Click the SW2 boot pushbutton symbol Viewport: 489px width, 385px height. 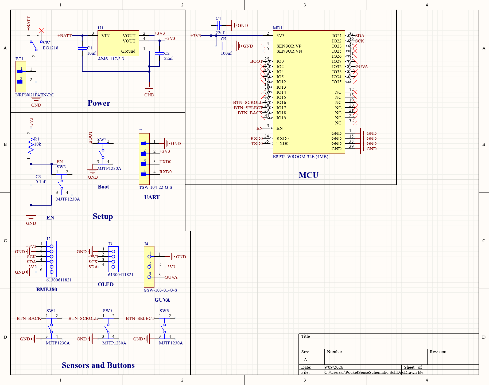[103, 154]
